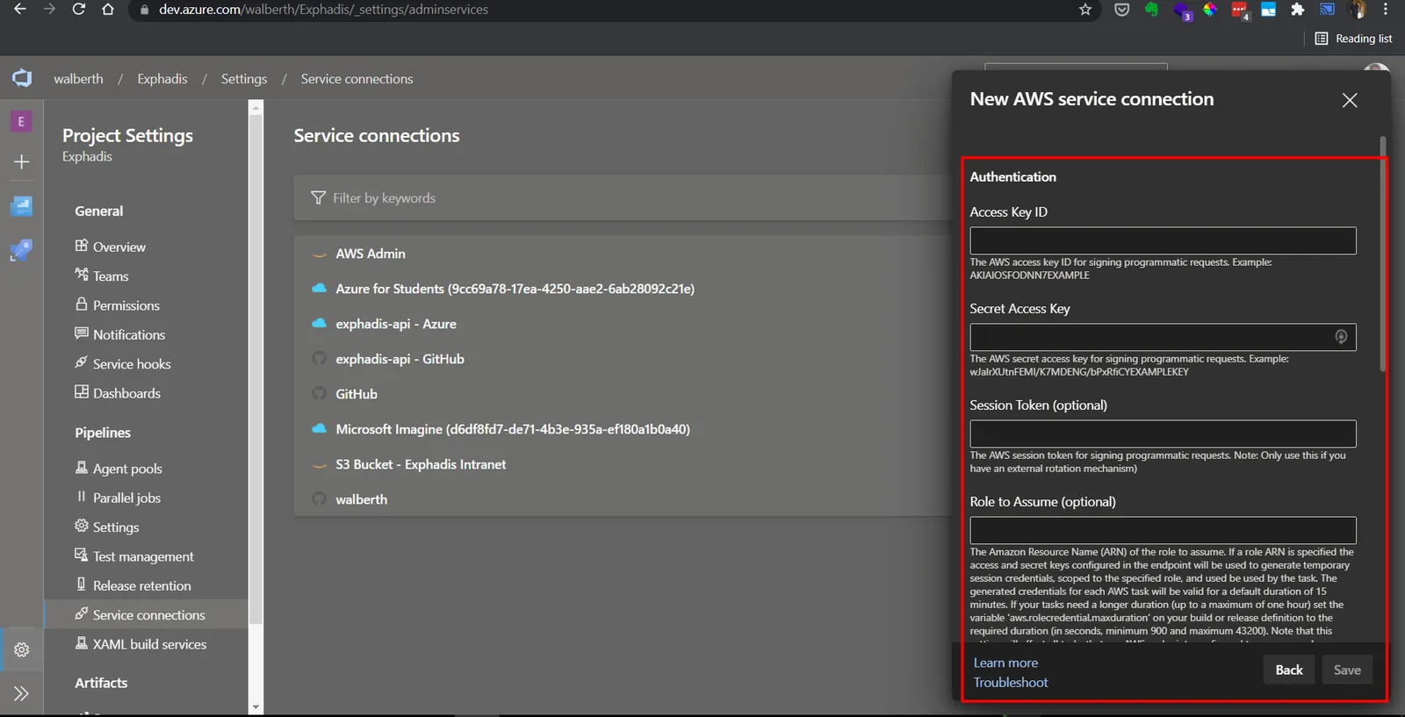Screen dimensions: 1405x717
Task: Select exphadis-api - GitHub connection
Action: [x=400, y=359]
